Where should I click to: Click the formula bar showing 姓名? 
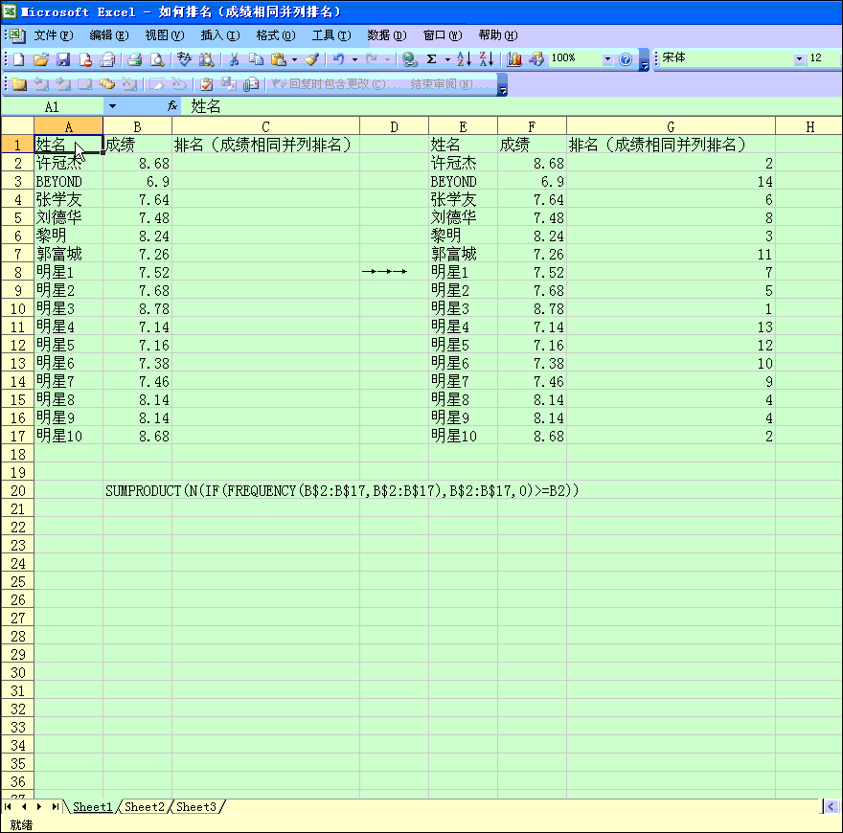pos(479,106)
